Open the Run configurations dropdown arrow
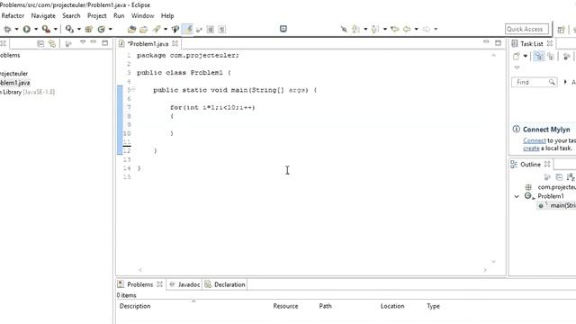Image resolution: width=576 pixels, height=324 pixels. (x=36, y=29)
